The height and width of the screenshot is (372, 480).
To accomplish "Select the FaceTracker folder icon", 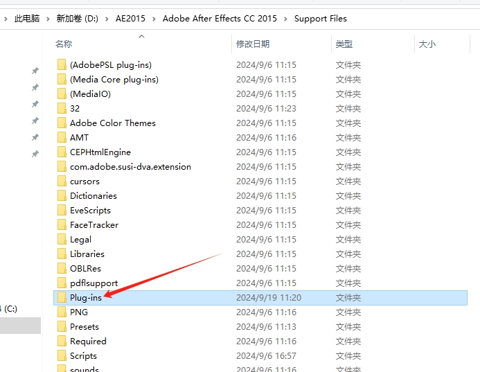I will [62, 224].
